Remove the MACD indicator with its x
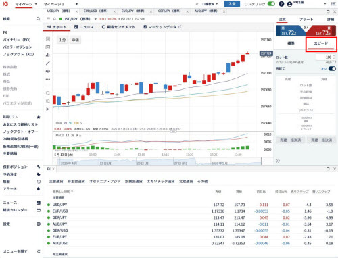Viewport: 338px width, 258px height. [80, 136]
